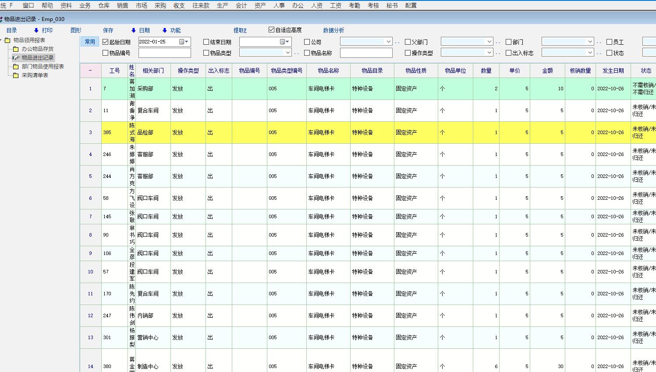Click the 采购清单表 folder icon
Image resolution: width=656 pixels, height=372 pixels.
[16, 75]
